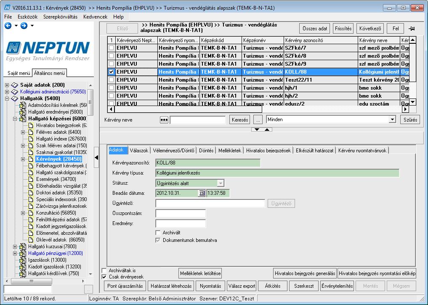Click the Hallgató kurzusai folder icon

click(x=23, y=247)
